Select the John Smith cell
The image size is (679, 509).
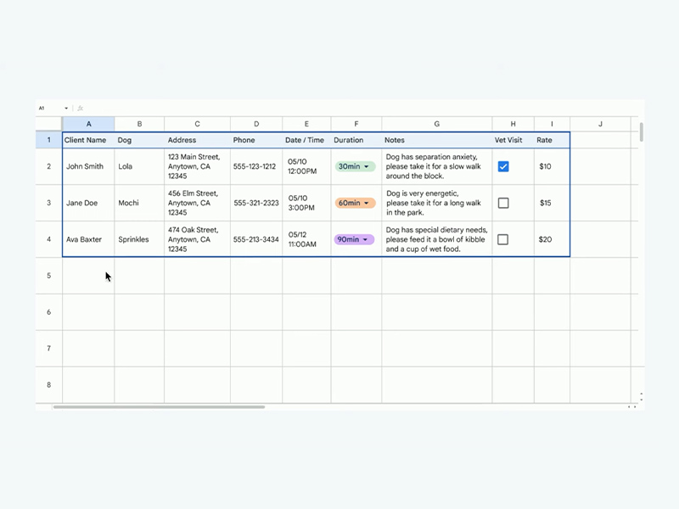[x=88, y=166]
